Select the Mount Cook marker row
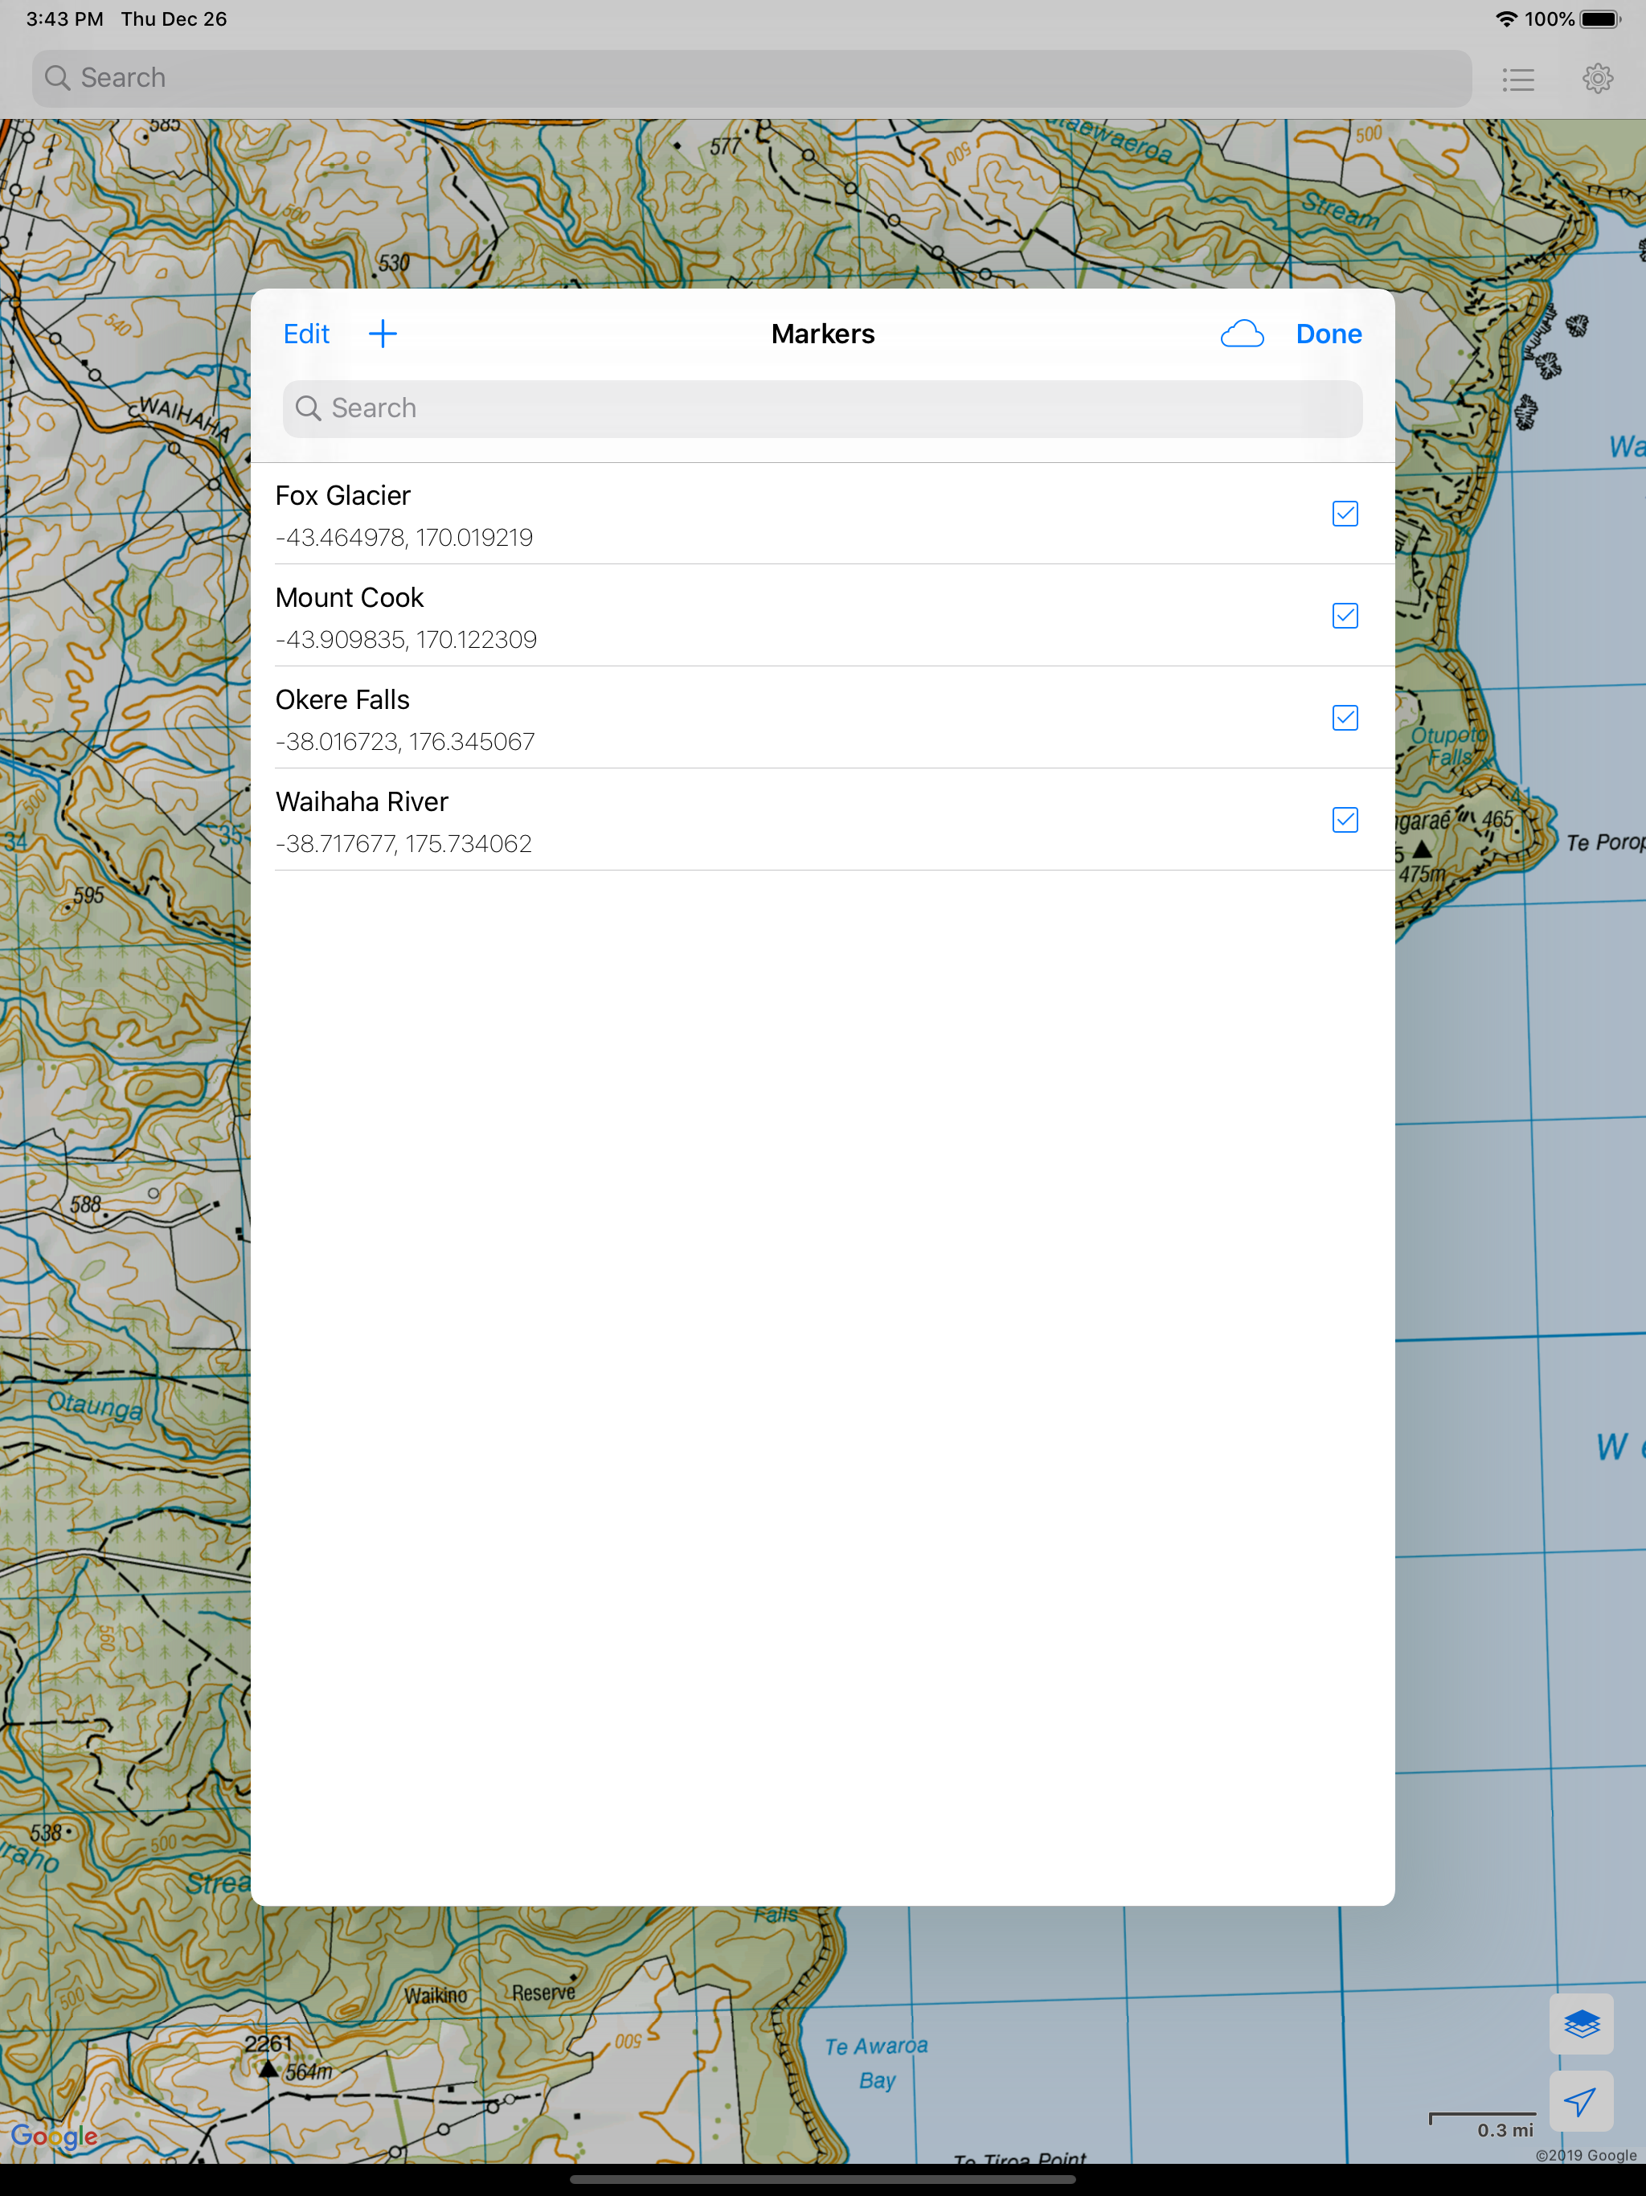This screenshot has height=2196, width=1646. [x=822, y=616]
